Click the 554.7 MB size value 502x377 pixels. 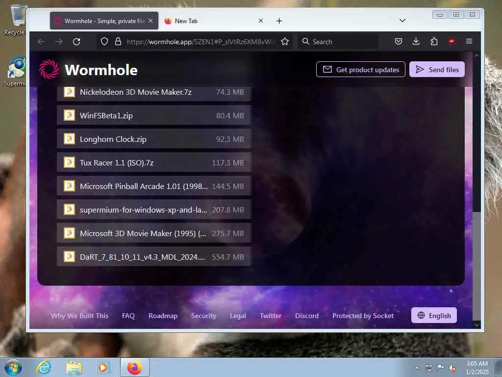[x=228, y=257]
